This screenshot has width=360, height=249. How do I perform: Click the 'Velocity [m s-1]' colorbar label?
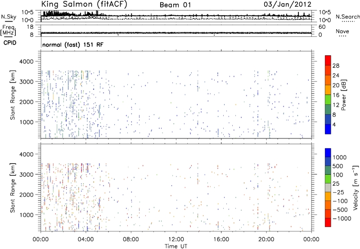click(355, 187)
